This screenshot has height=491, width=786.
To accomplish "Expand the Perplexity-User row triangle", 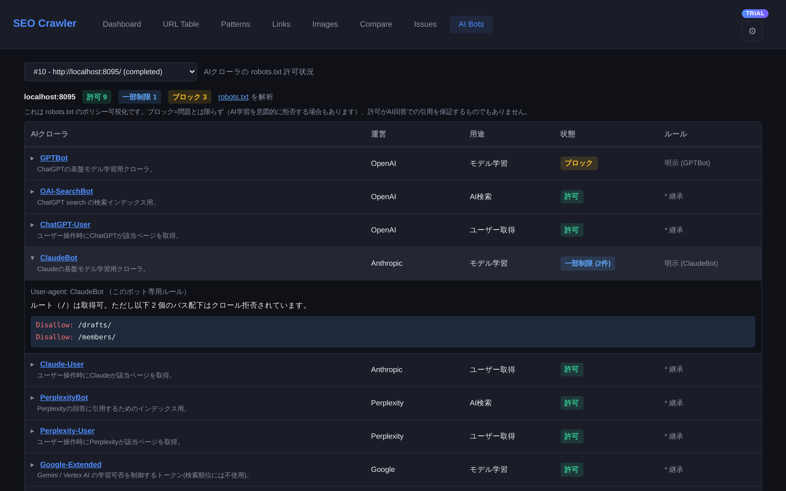I will coord(32,431).
